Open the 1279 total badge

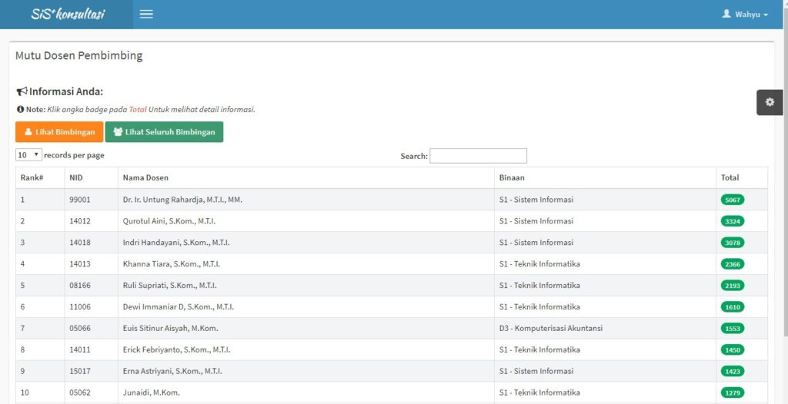[x=733, y=392]
